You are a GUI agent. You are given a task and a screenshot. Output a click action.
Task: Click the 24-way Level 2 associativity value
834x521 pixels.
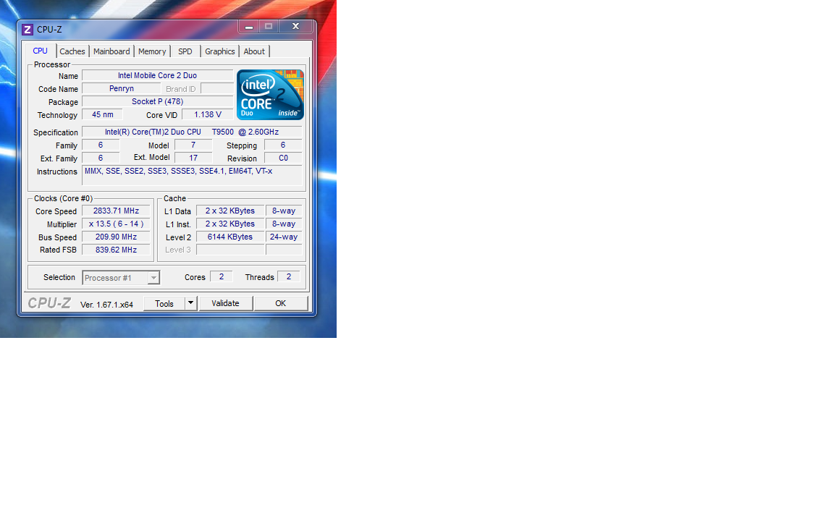[284, 237]
